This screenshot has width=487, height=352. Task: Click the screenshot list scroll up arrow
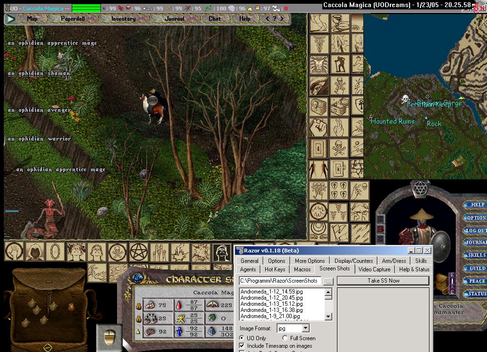[328, 292]
